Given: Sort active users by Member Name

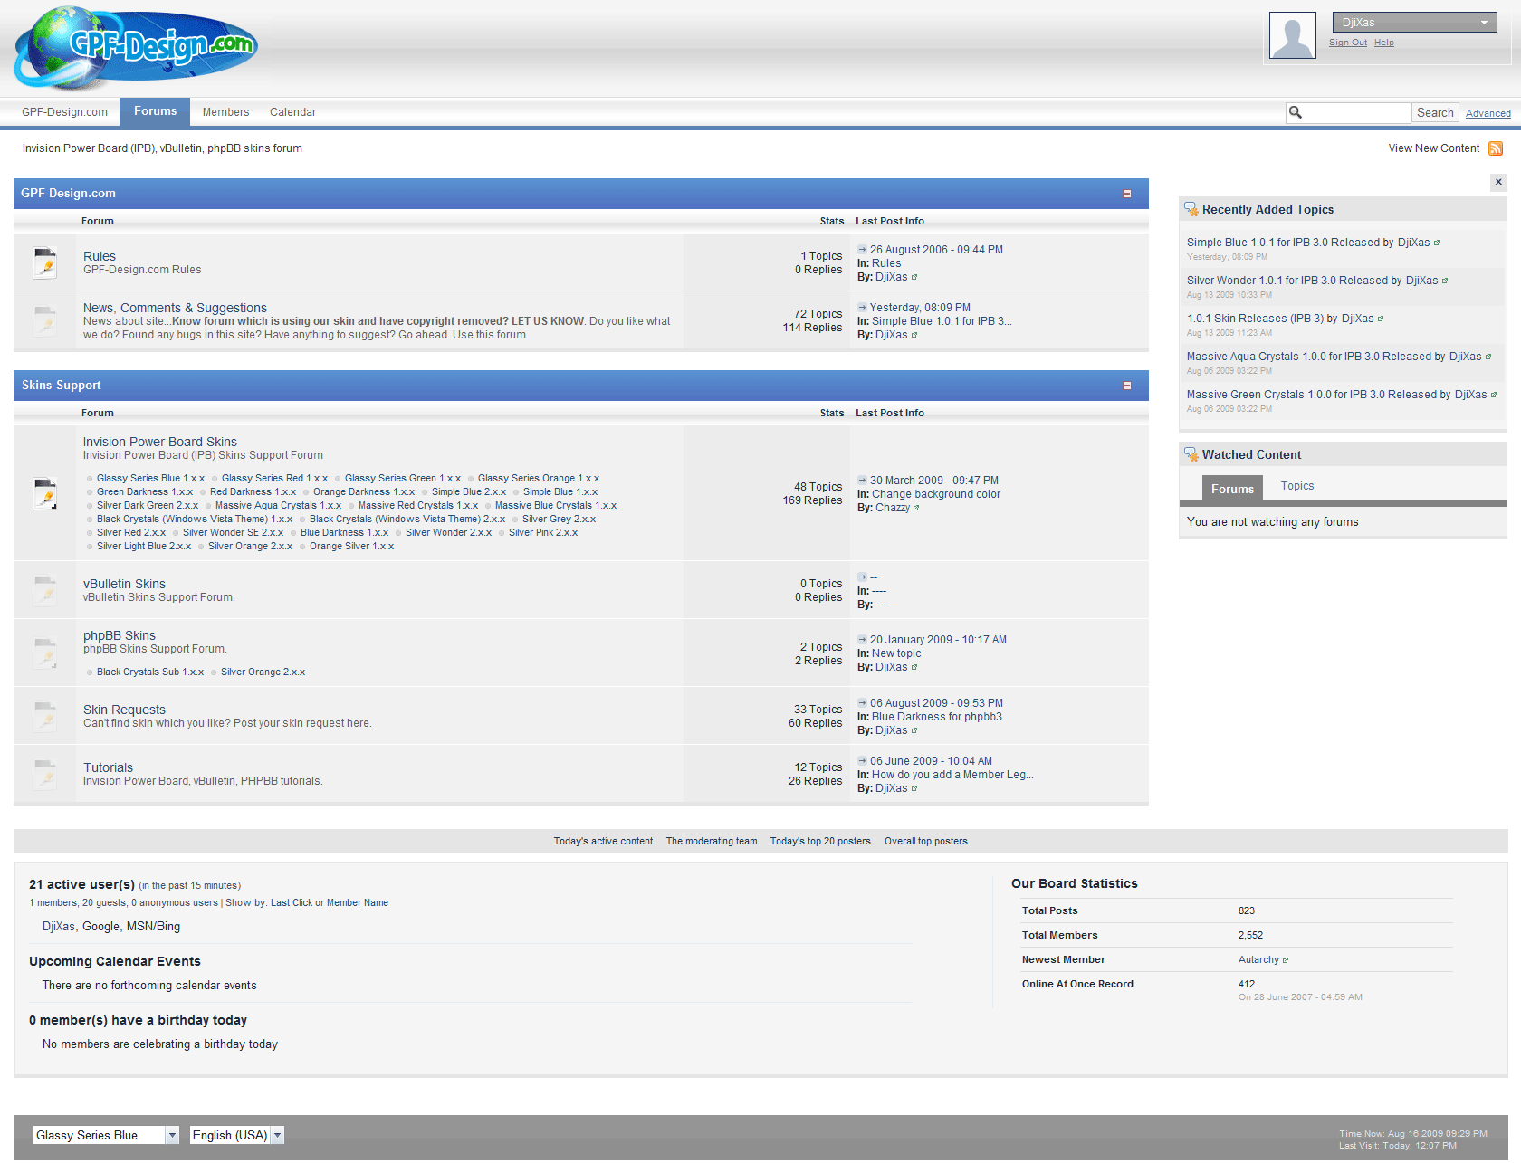Looking at the screenshot, I should (358, 903).
